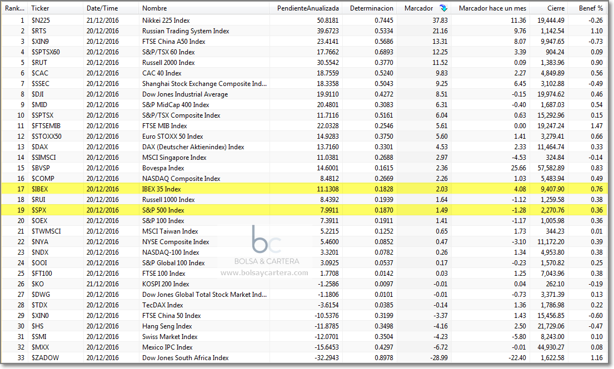Click the 'Russian Trading System Index' name

(186, 31)
